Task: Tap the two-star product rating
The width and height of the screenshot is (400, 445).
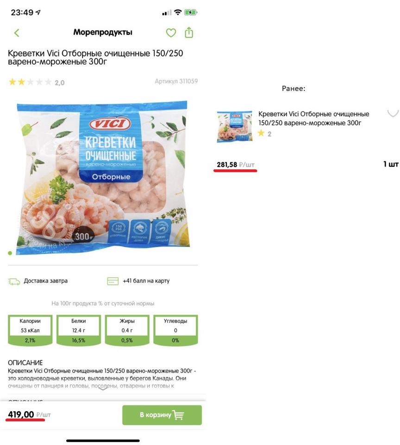Action: (36, 83)
